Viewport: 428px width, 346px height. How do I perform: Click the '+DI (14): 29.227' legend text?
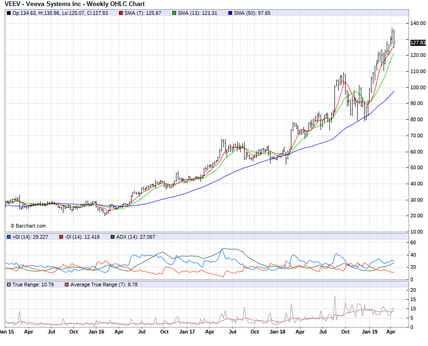click(30, 237)
